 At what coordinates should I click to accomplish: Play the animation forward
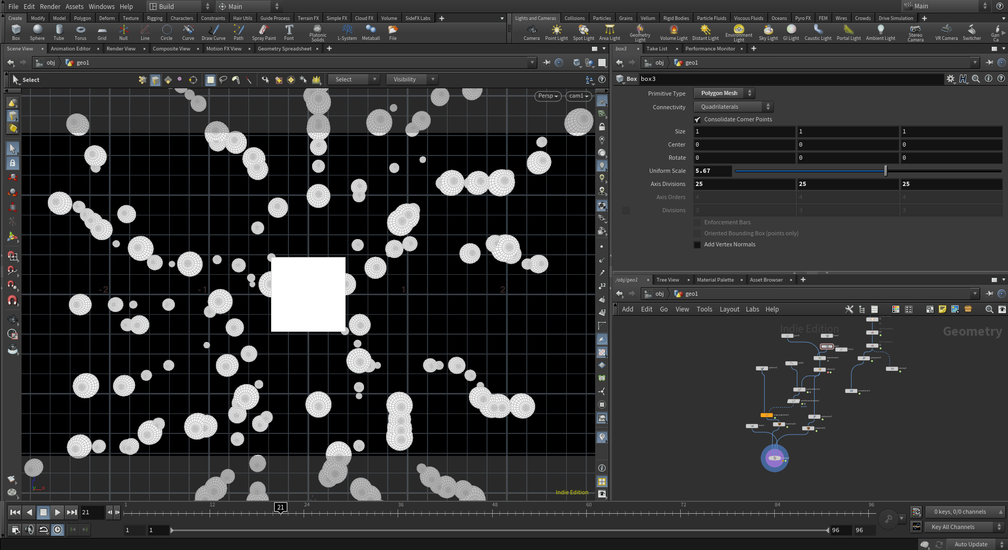(58, 512)
